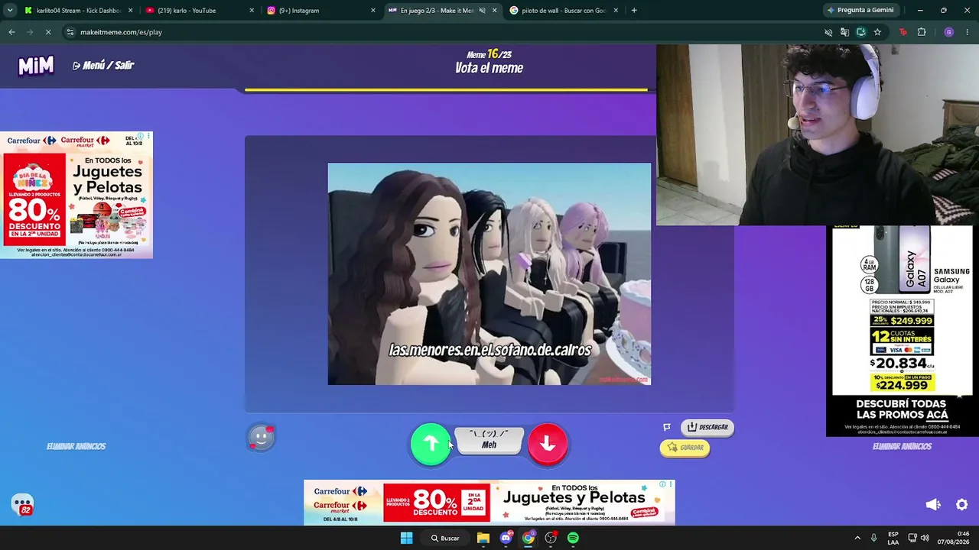Stop loading the page
Screen dimensions: 979x550
click(47, 32)
